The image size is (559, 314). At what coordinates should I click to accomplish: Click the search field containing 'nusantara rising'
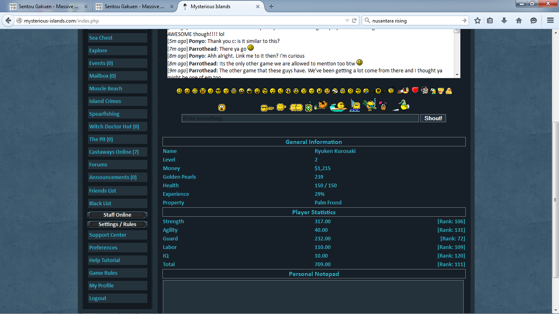(415, 20)
